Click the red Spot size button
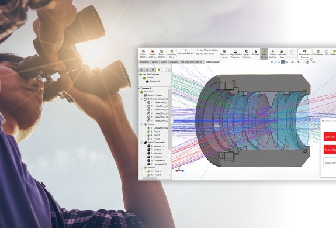 330,137
